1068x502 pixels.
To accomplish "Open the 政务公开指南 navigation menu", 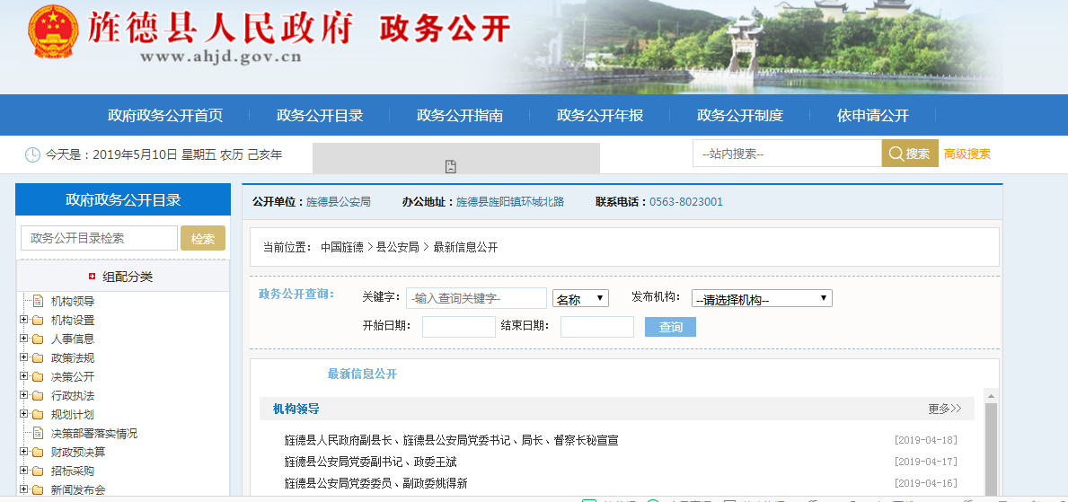I will [459, 116].
